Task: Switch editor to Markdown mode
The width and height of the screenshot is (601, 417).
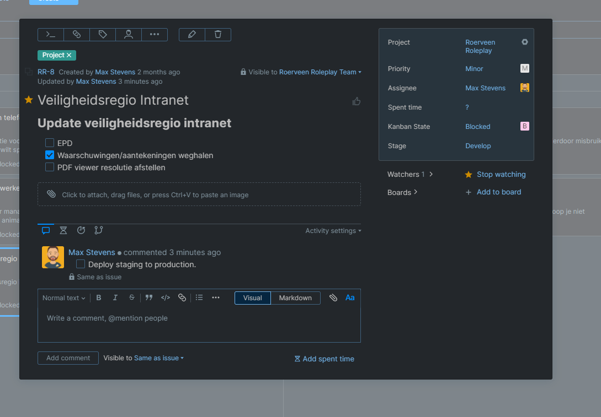Action: (x=295, y=298)
